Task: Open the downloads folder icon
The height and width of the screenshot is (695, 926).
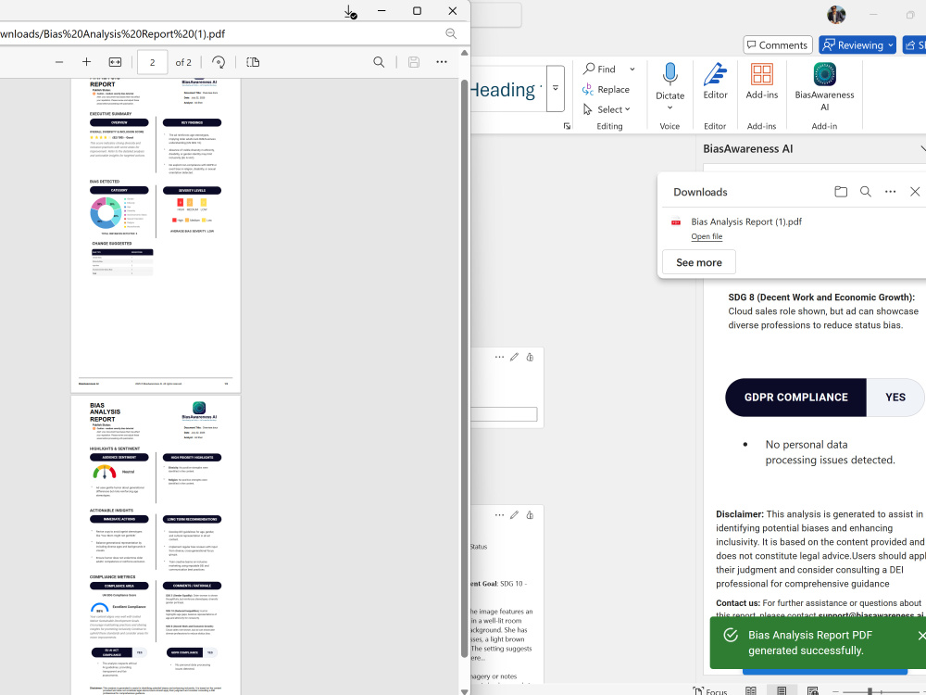Action: click(x=841, y=192)
